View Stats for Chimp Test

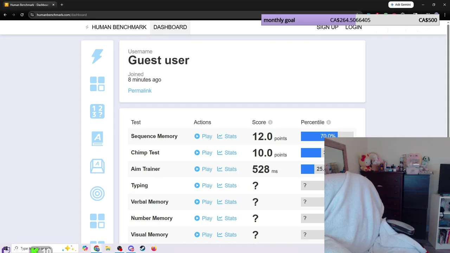point(227,153)
